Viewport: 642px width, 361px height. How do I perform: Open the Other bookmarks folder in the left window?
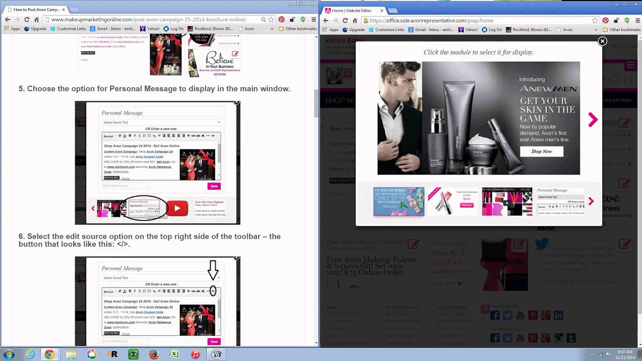coord(298,29)
